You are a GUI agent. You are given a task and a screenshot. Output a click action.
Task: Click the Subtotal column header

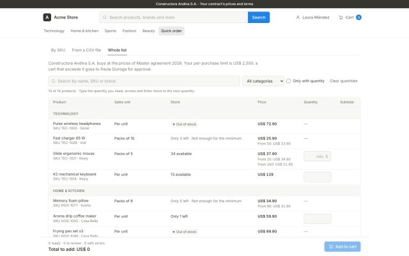pos(347,102)
